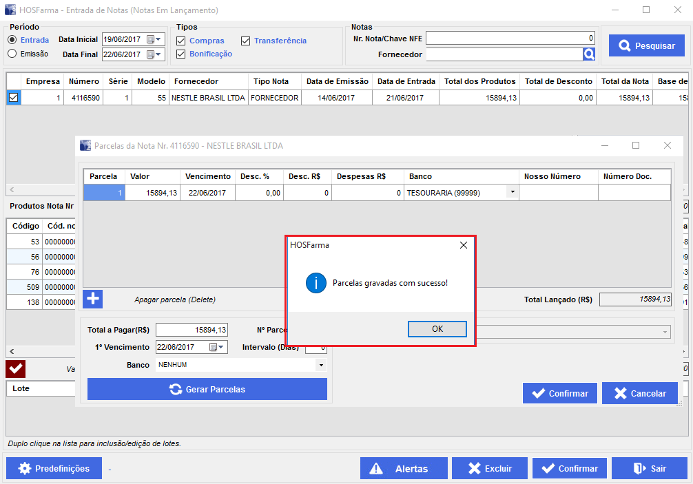Open the Banco NENHUM dropdown
The image size is (693, 484).
click(x=320, y=365)
